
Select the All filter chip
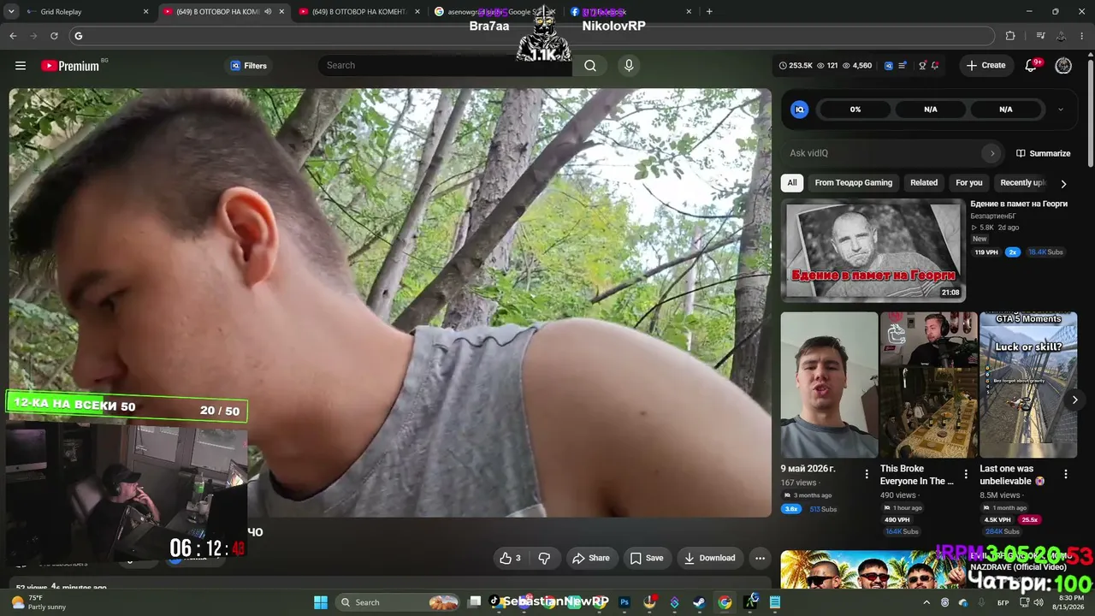coord(792,182)
